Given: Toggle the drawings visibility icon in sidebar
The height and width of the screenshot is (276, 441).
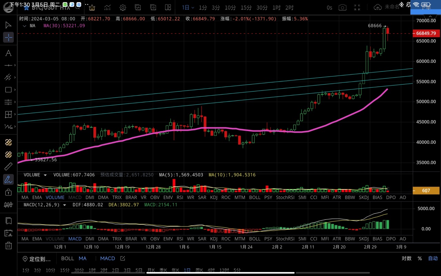Looking at the screenshot, I should pyautogui.click(x=8, y=205).
